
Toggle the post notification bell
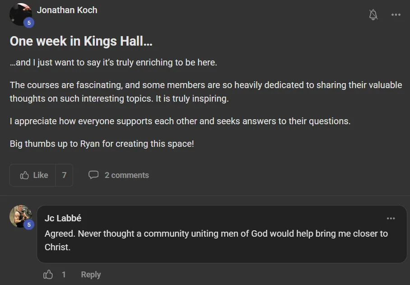coord(373,14)
